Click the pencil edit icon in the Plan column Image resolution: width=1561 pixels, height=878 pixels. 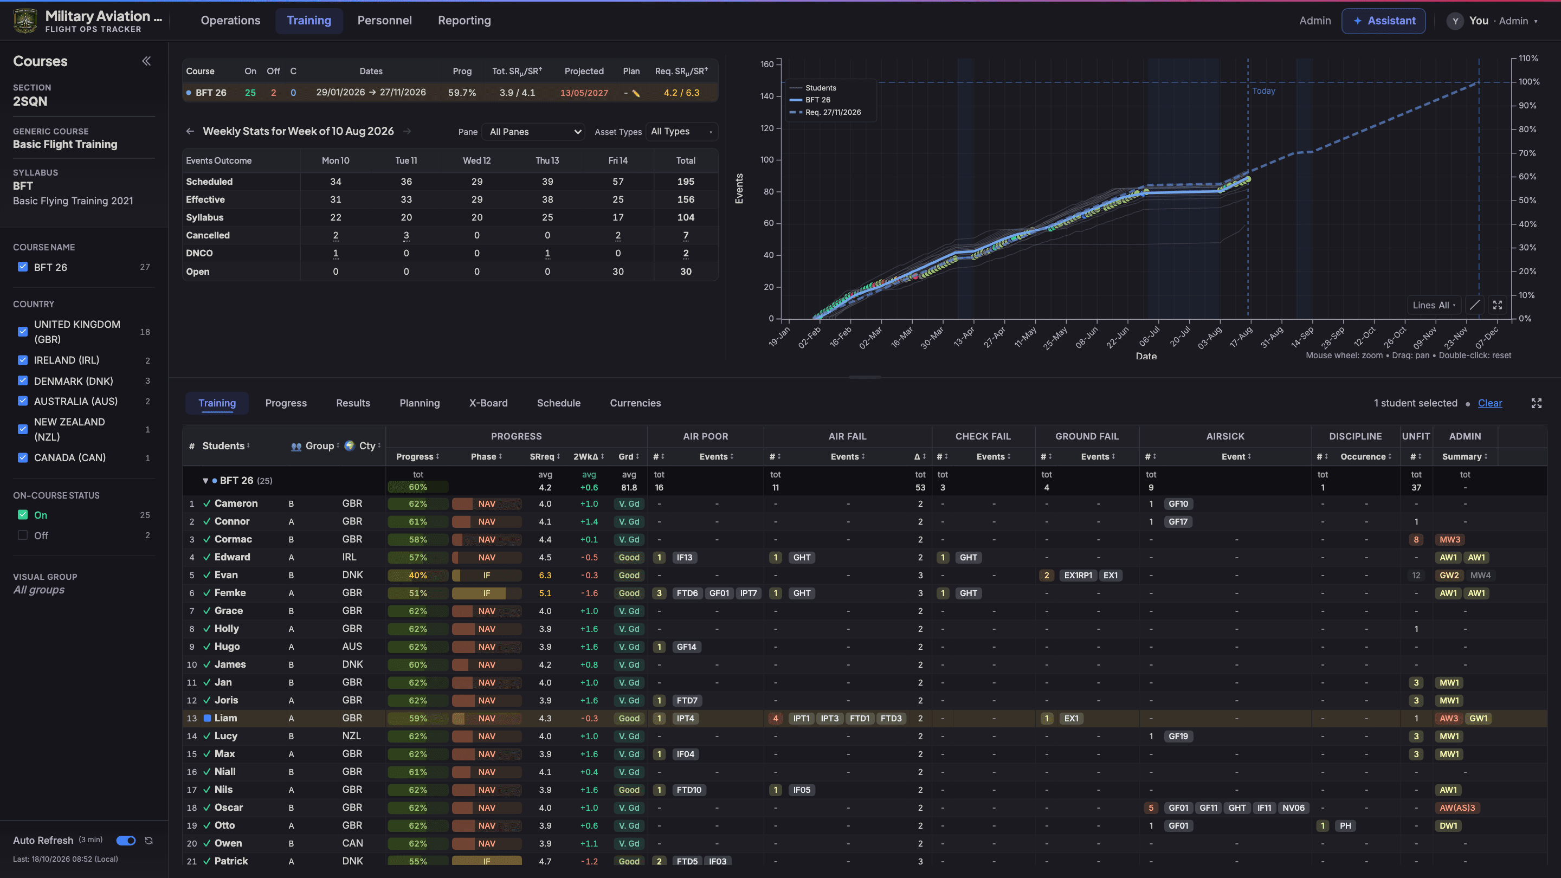(636, 93)
